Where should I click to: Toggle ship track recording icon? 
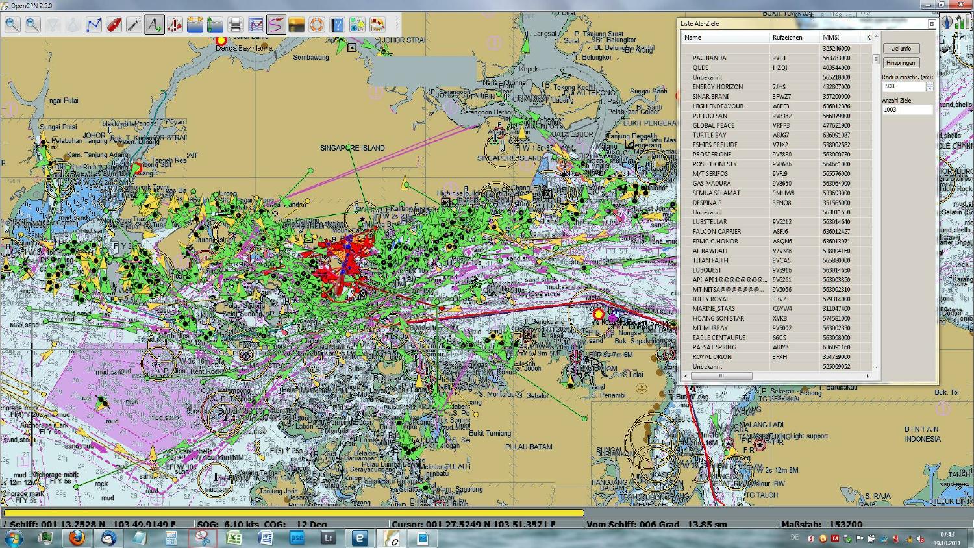pyautogui.click(x=276, y=25)
